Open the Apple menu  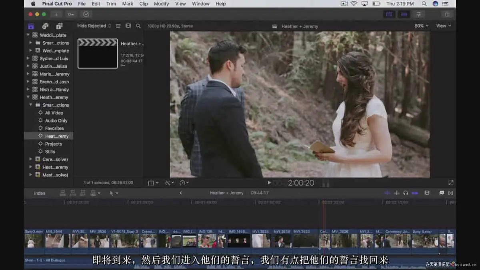click(x=33, y=4)
